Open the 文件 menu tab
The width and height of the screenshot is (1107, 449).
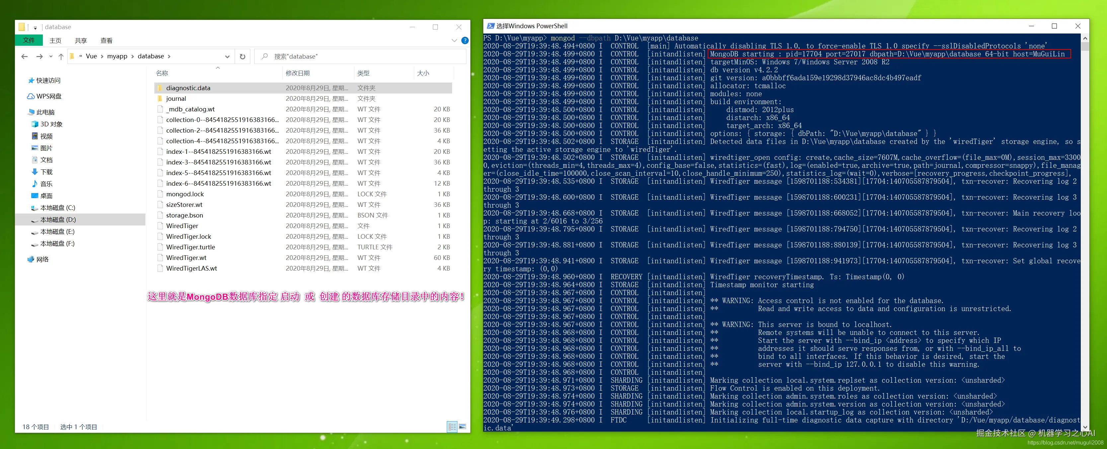(x=29, y=40)
